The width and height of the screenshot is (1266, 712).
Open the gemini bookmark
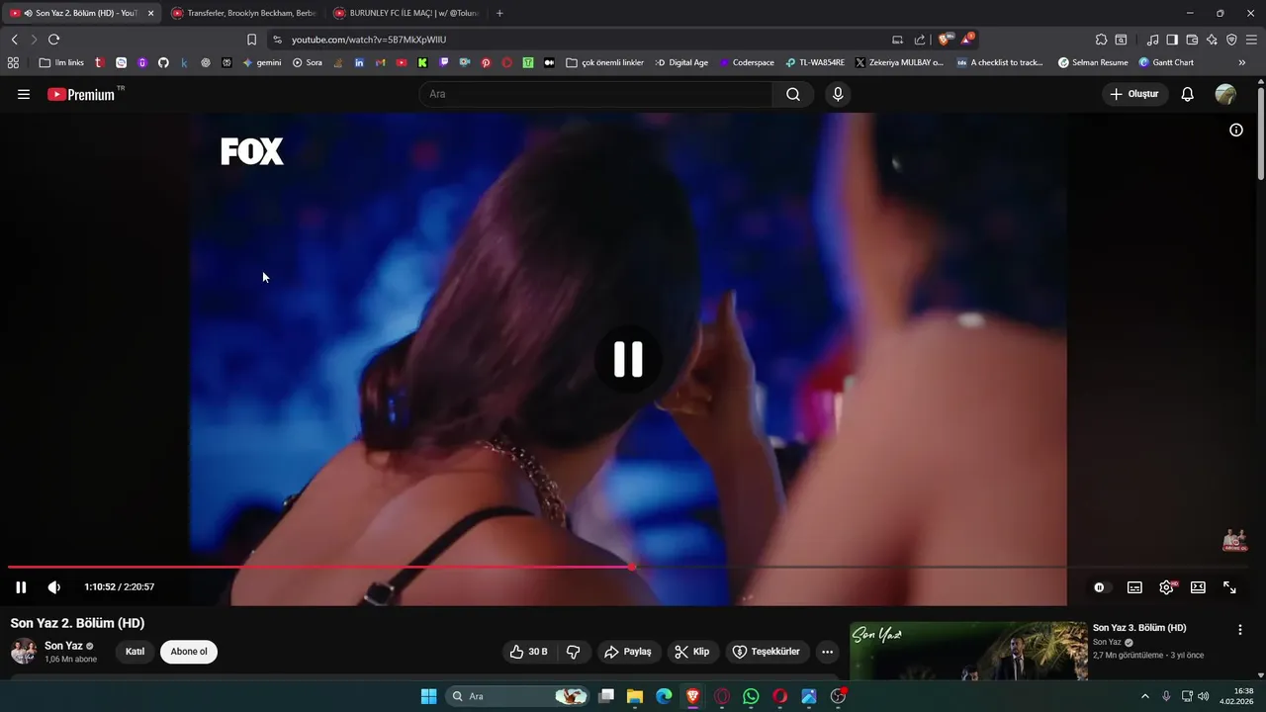coord(262,62)
